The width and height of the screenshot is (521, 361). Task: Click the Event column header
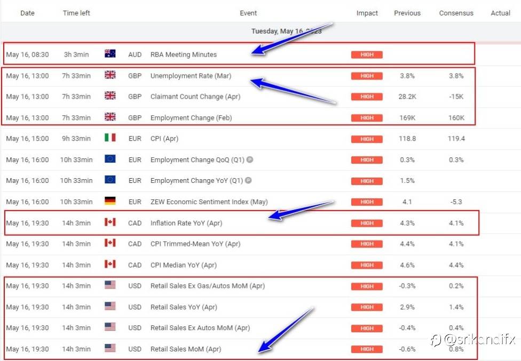point(248,13)
